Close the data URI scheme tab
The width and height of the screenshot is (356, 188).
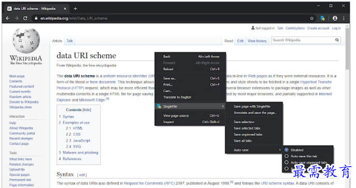(65, 9)
